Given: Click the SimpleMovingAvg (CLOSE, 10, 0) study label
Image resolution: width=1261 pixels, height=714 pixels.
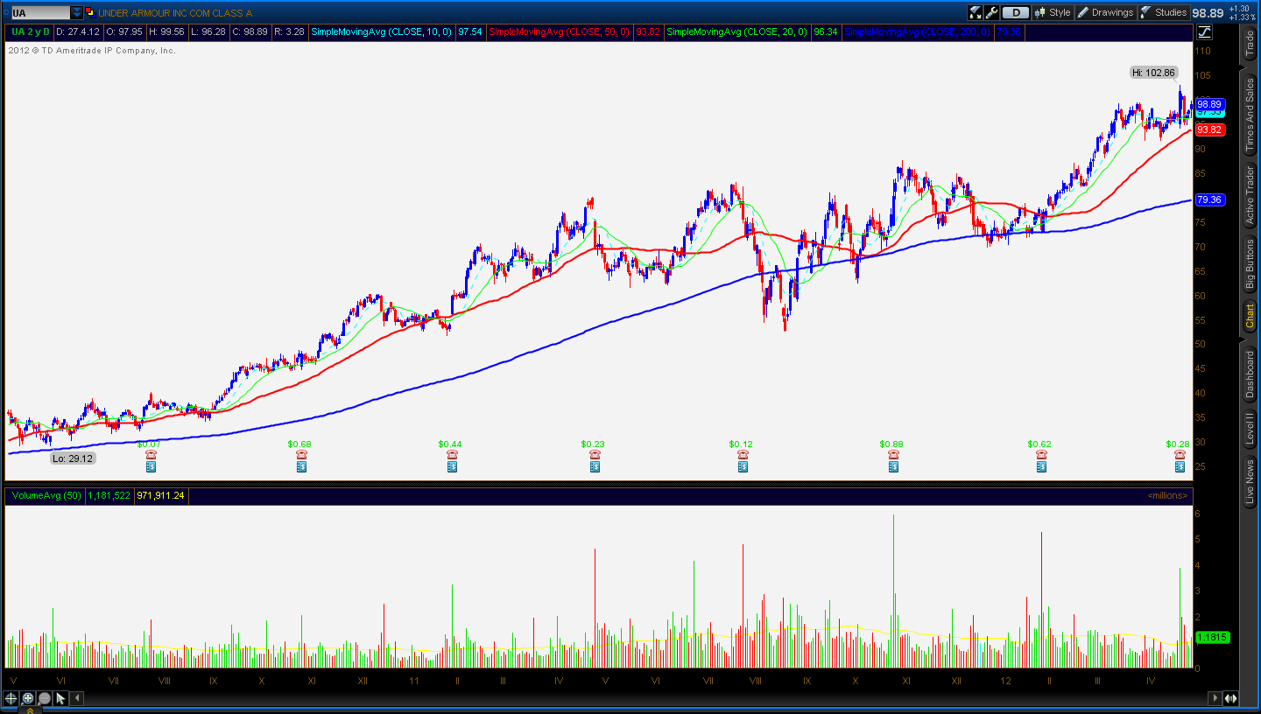Looking at the screenshot, I should pyautogui.click(x=382, y=32).
